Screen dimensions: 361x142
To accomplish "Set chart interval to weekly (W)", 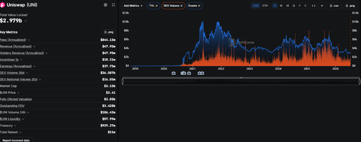I will click(x=281, y=6).
